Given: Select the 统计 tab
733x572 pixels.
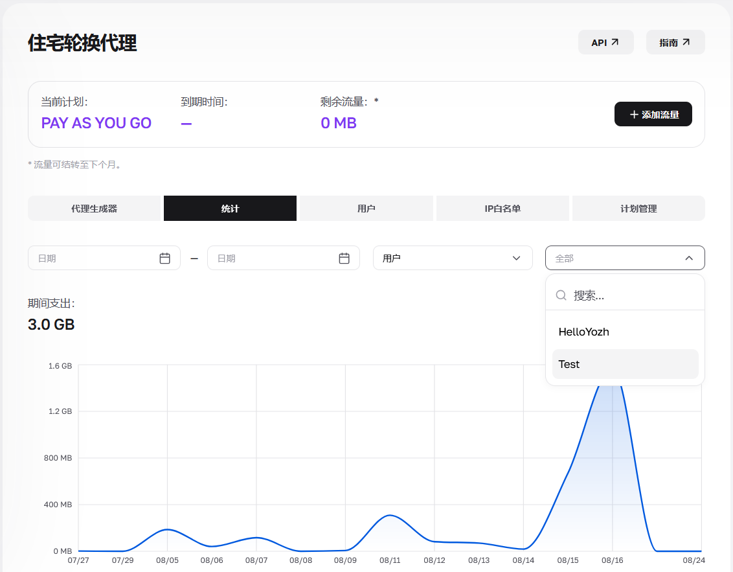Looking at the screenshot, I should 230,209.
